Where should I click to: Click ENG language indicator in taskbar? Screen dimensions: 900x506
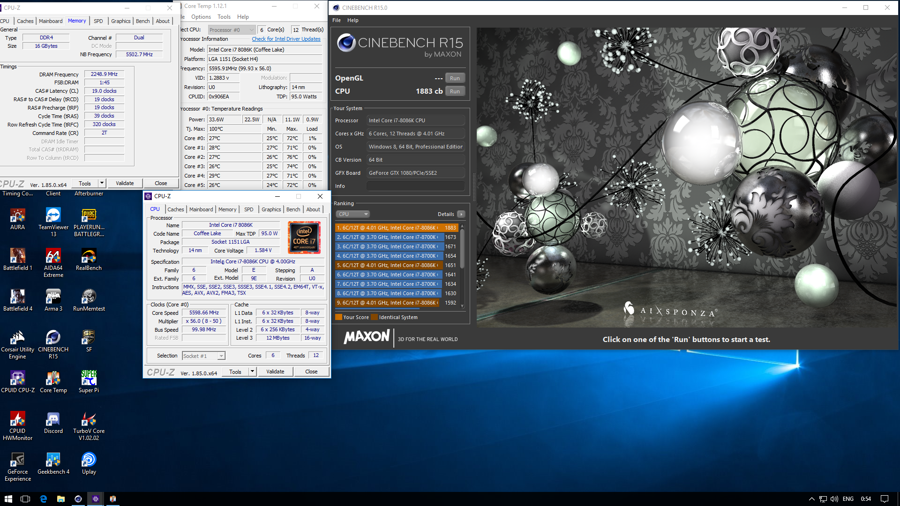(848, 499)
